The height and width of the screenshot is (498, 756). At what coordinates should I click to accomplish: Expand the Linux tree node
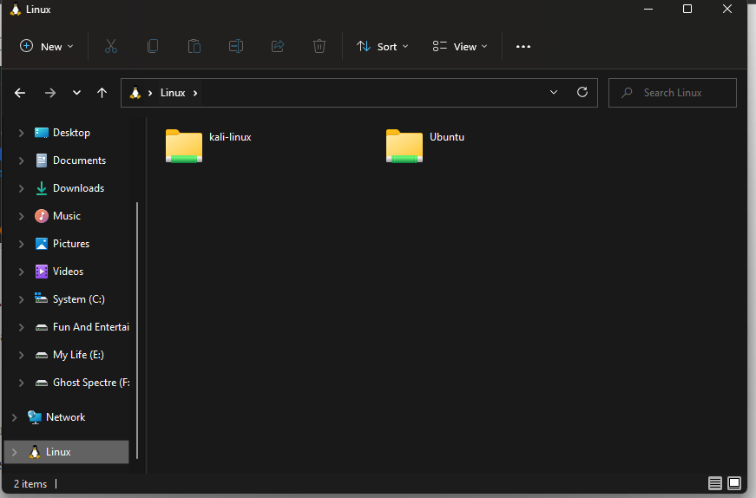click(x=15, y=452)
